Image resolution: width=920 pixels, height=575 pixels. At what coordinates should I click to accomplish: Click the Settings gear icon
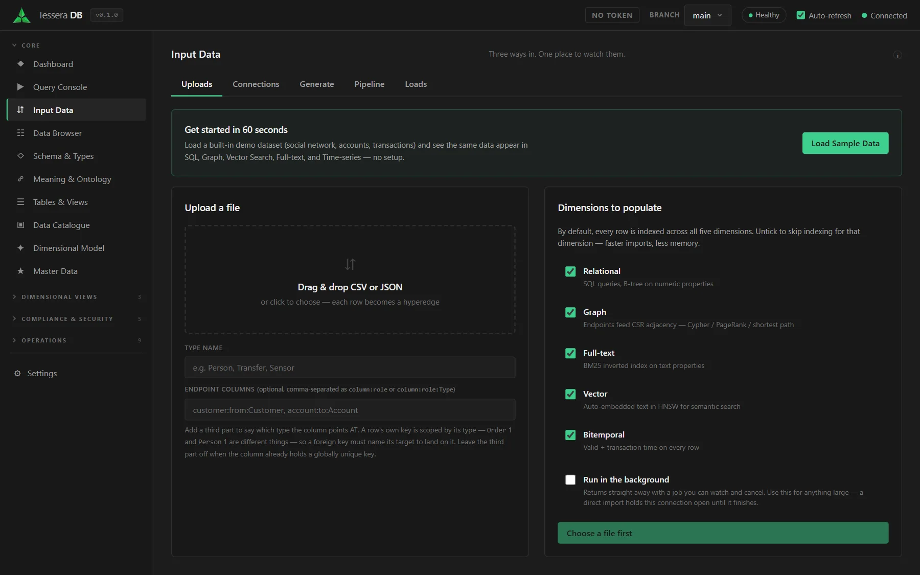click(x=17, y=373)
